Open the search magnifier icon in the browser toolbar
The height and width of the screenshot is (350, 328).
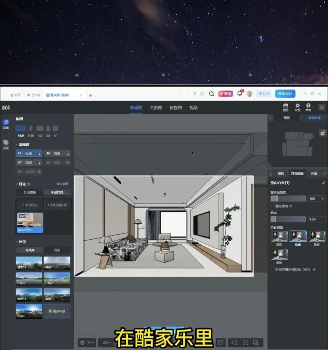click(210, 94)
